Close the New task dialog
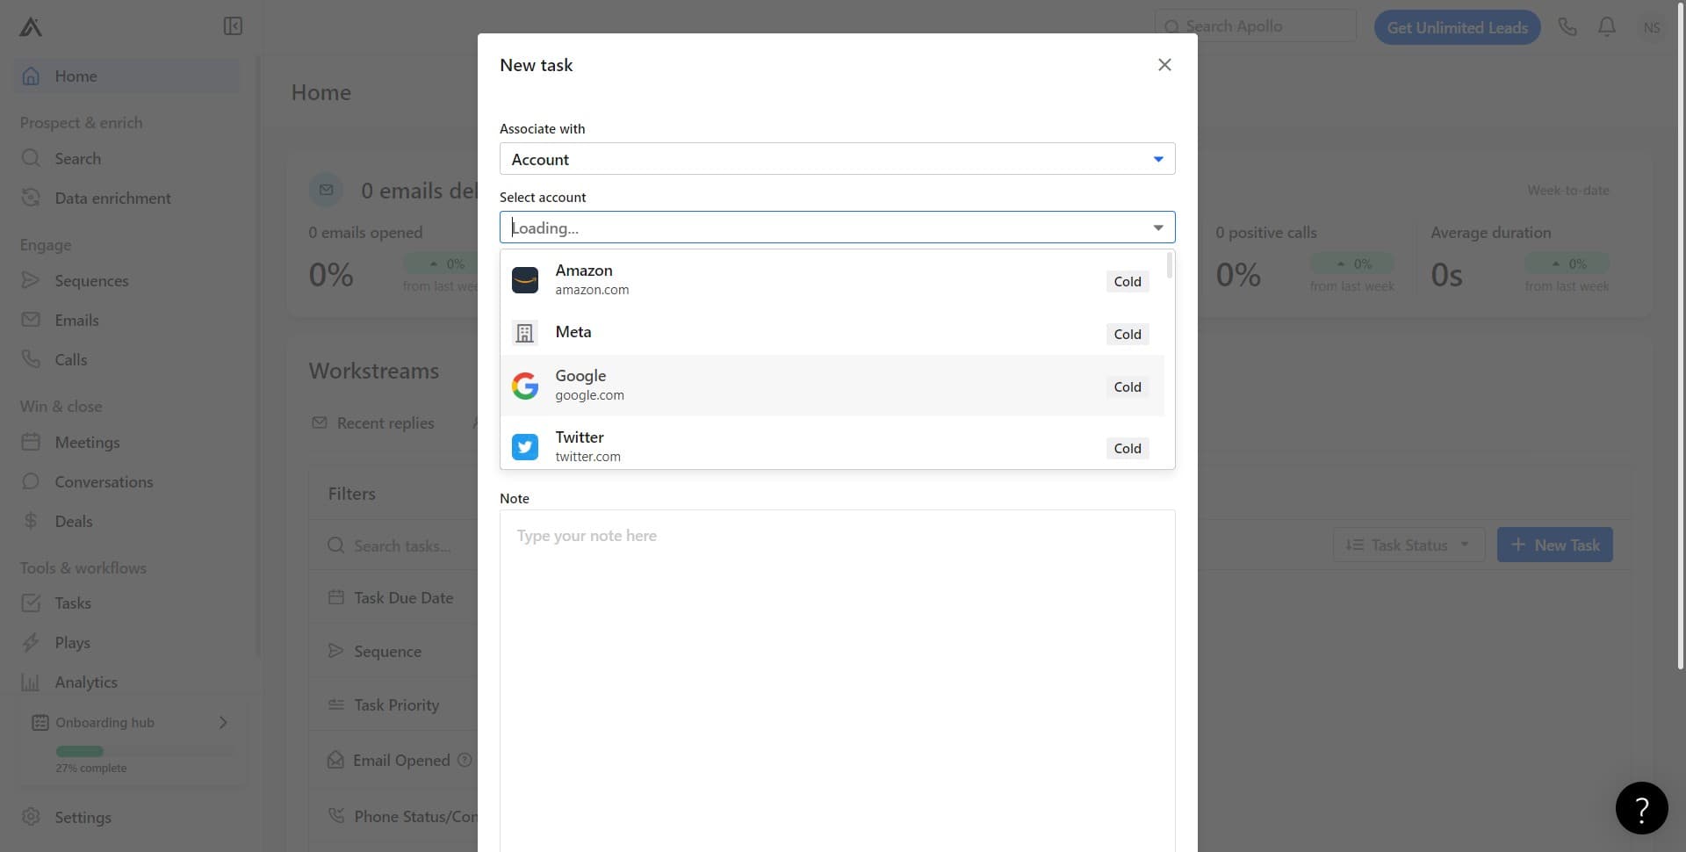The width and height of the screenshot is (1686, 852). point(1164,65)
